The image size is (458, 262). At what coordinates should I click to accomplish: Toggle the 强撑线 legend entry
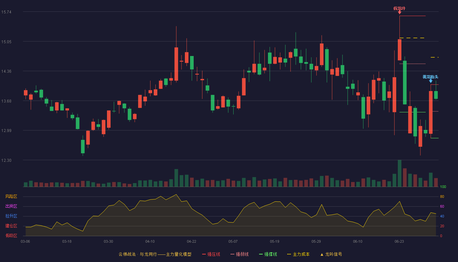click(268, 254)
